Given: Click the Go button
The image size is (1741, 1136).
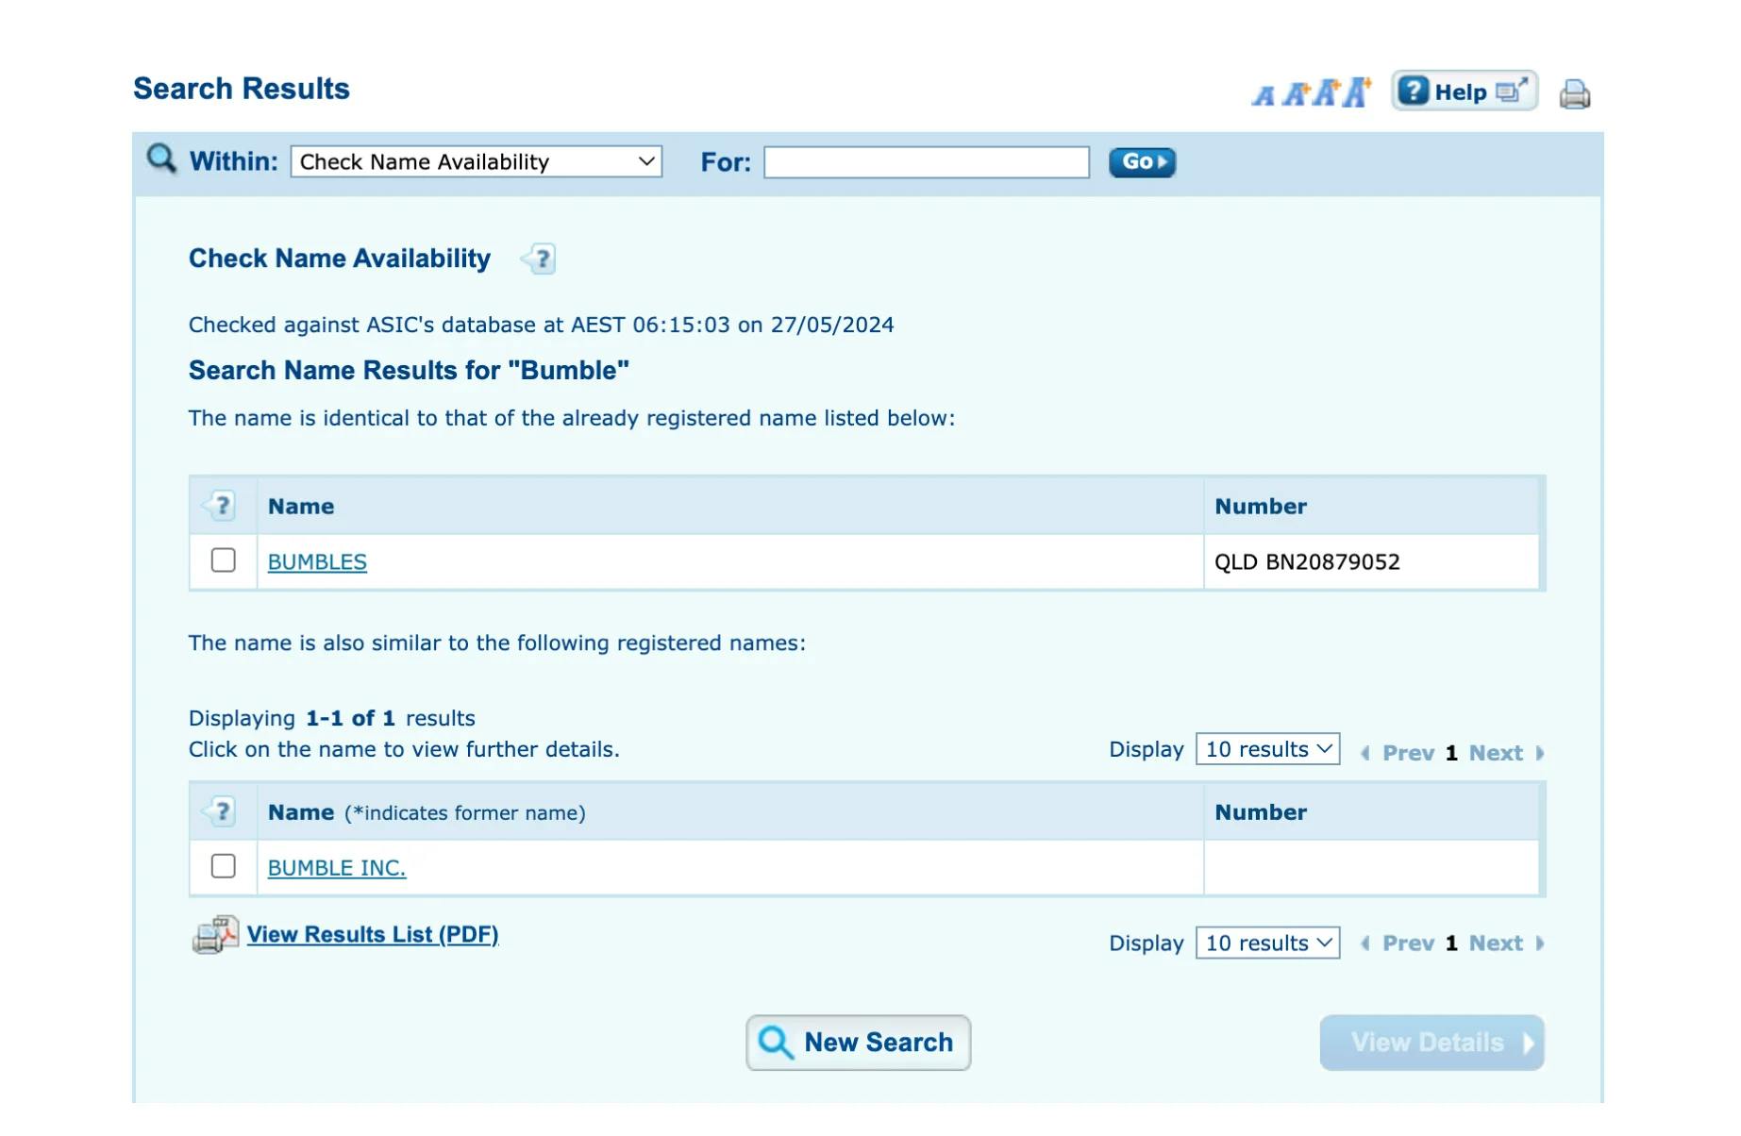Looking at the screenshot, I should (1142, 162).
